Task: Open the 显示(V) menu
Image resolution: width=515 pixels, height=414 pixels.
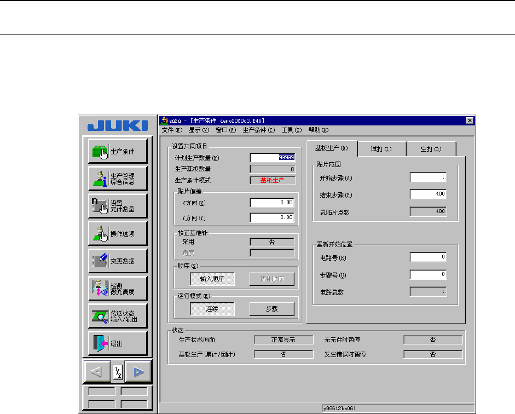Action: coord(199,130)
